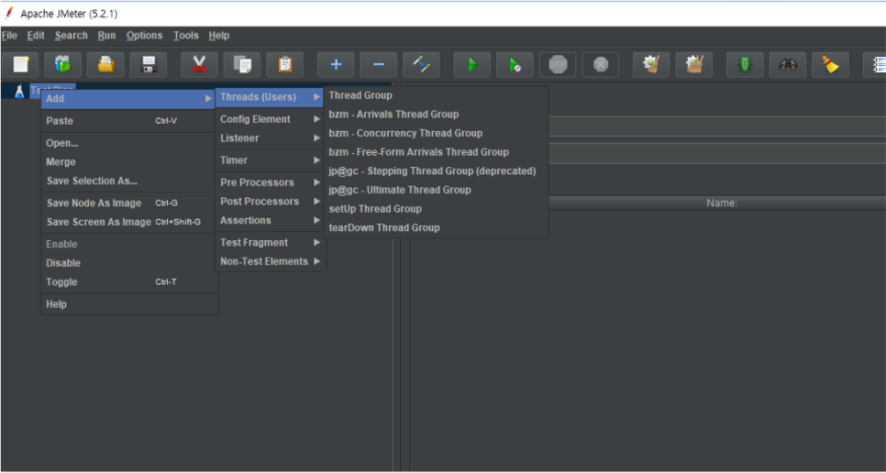Image resolution: width=886 pixels, height=473 pixels.
Task: Click the Open file folder icon
Action: [105, 64]
